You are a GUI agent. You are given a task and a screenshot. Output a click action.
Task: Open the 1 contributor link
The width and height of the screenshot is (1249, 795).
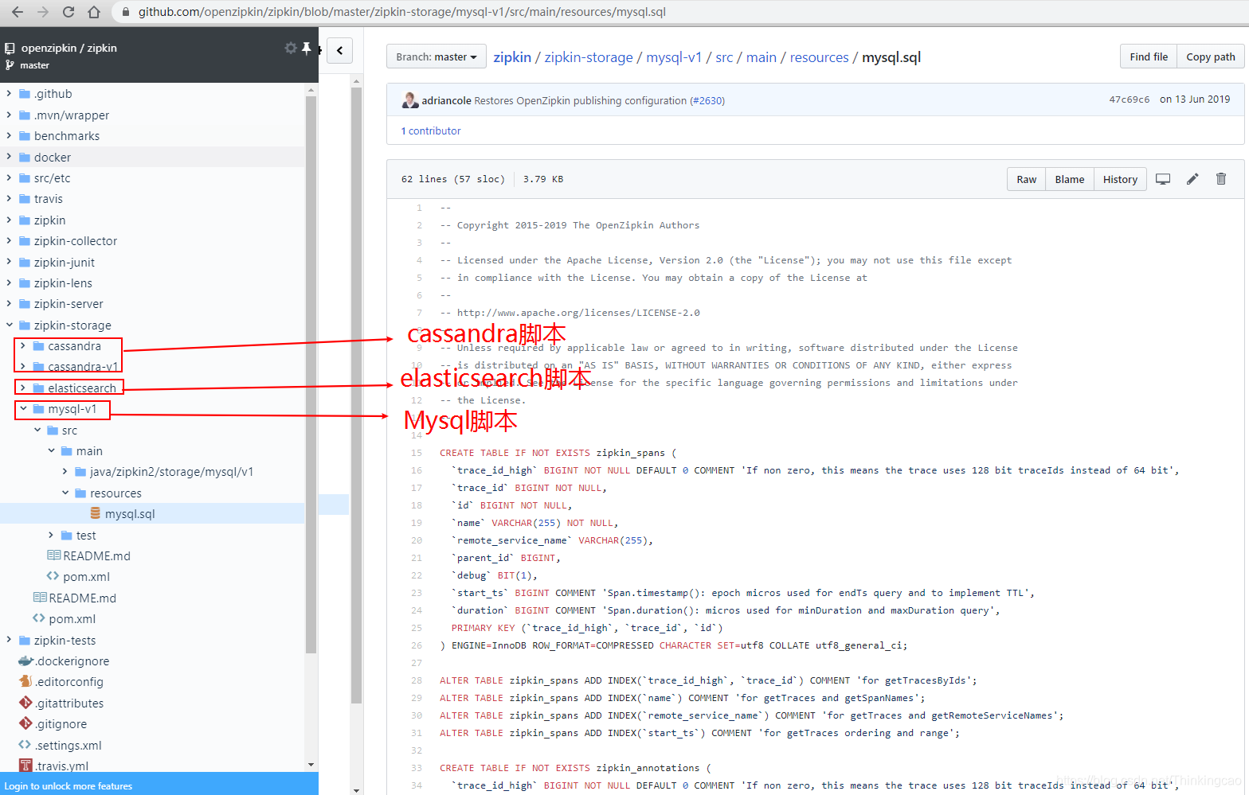[x=431, y=131]
